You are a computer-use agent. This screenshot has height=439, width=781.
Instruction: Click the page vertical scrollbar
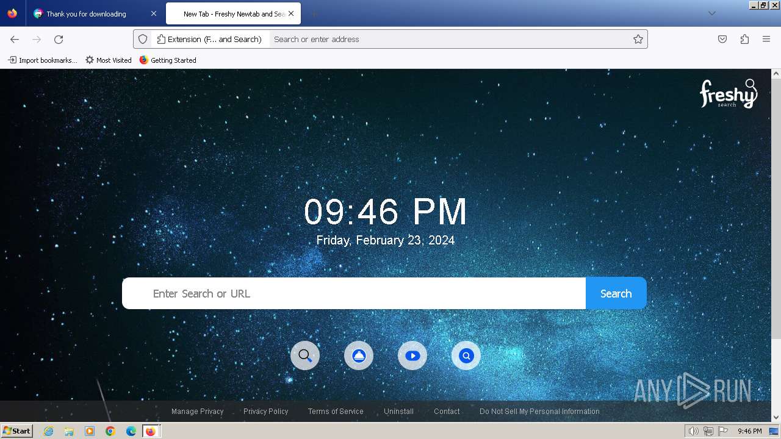[776, 209]
